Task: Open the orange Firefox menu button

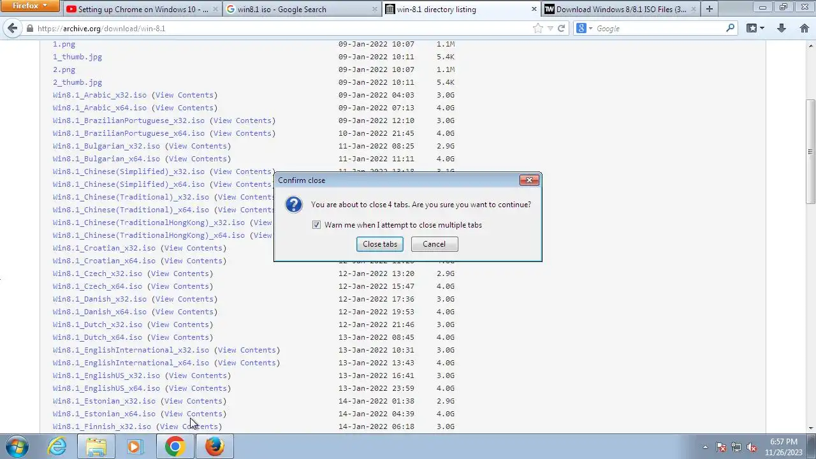Action: click(30, 6)
